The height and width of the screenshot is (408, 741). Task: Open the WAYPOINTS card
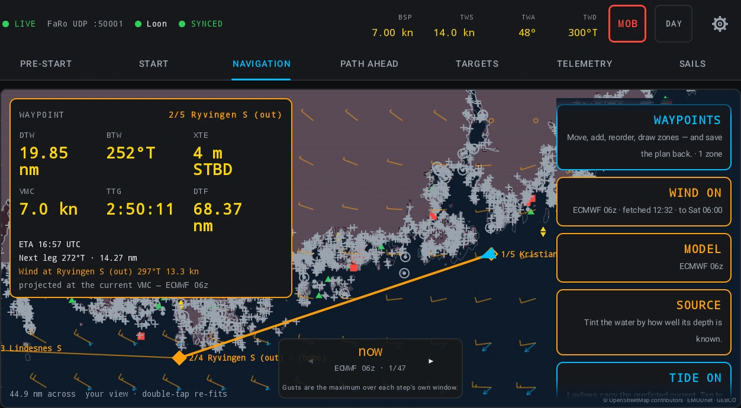click(644, 137)
